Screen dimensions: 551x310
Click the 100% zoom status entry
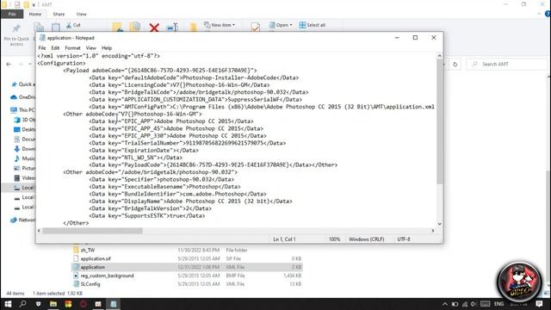coord(334,239)
